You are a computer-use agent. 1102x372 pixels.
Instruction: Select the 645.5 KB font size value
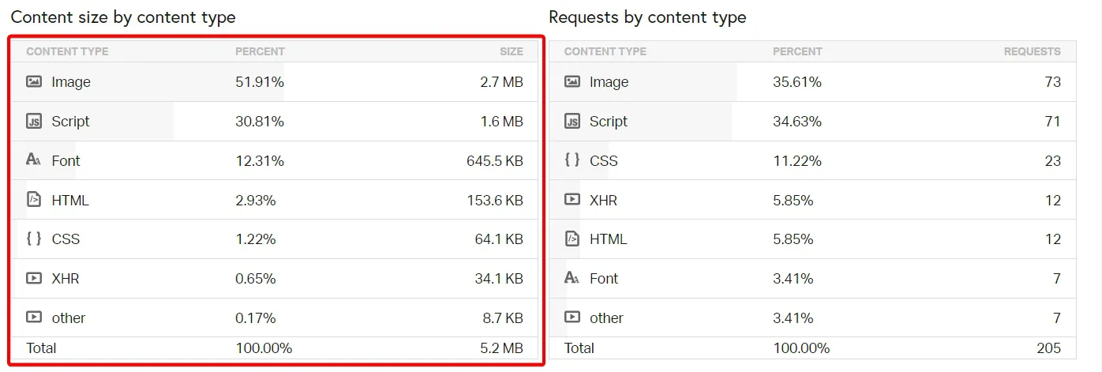point(495,161)
